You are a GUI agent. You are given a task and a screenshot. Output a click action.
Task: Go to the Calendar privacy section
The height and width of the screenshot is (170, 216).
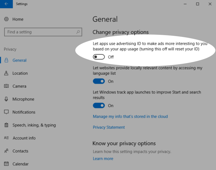tap(20, 164)
